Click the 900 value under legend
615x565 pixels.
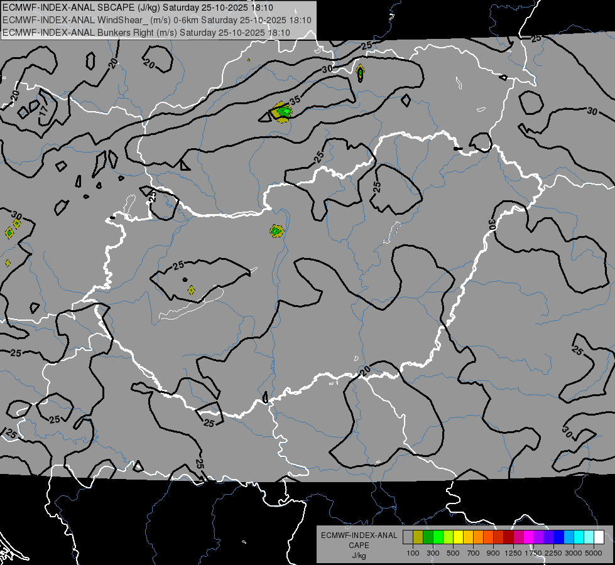click(493, 553)
